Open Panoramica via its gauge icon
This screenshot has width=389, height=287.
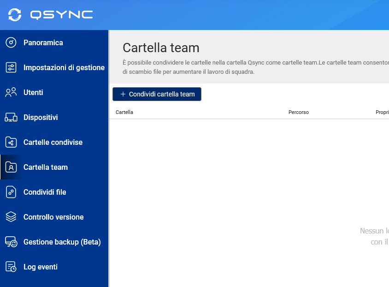pyautogui.click(x=11, y=43)
